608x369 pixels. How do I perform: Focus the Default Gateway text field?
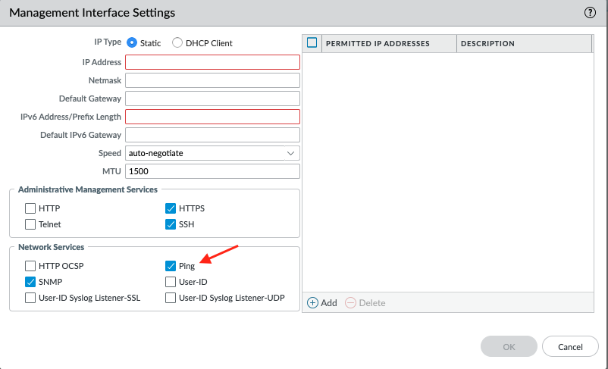pyautogui.click(x=212, y=99)
